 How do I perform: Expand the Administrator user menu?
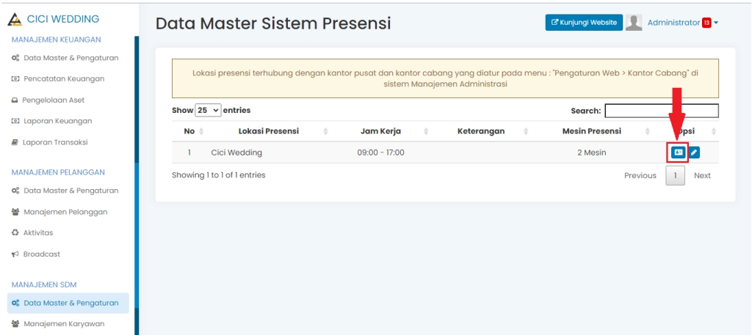[x=682, y=23]
